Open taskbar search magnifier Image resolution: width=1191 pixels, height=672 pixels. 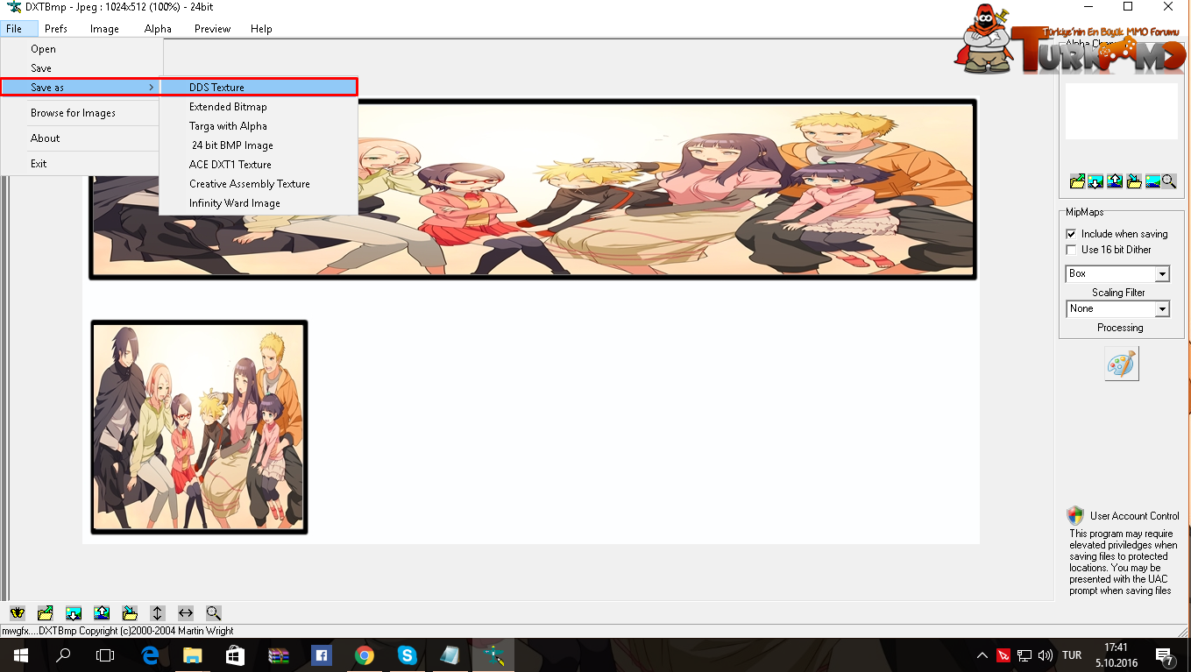tap(63, 654)
